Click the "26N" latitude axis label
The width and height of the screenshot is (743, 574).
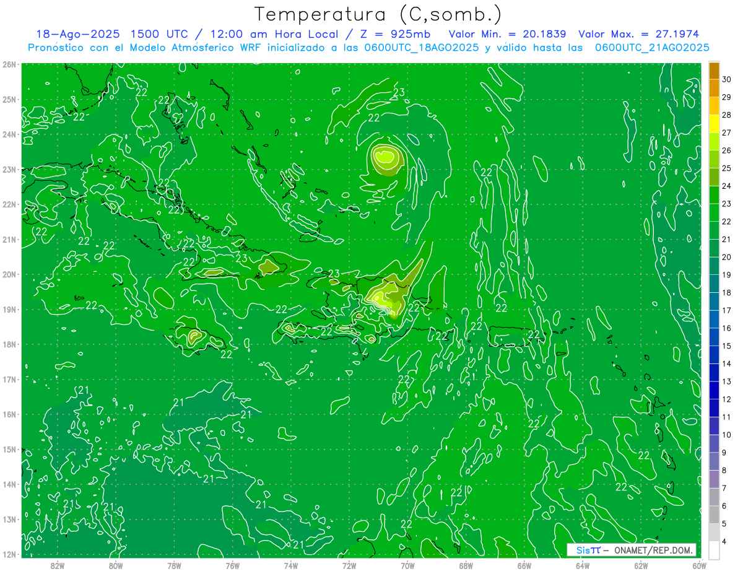9,64
